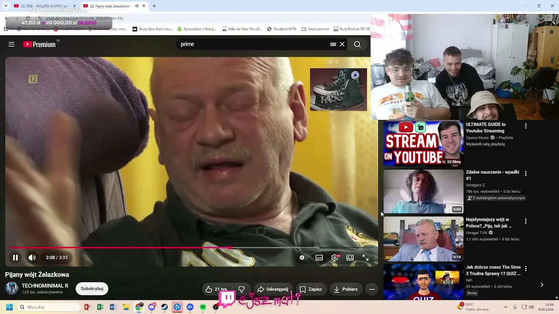Open the 'ULTIMATE GUIDE to Youtube Streaming' title

coord(486,127)
